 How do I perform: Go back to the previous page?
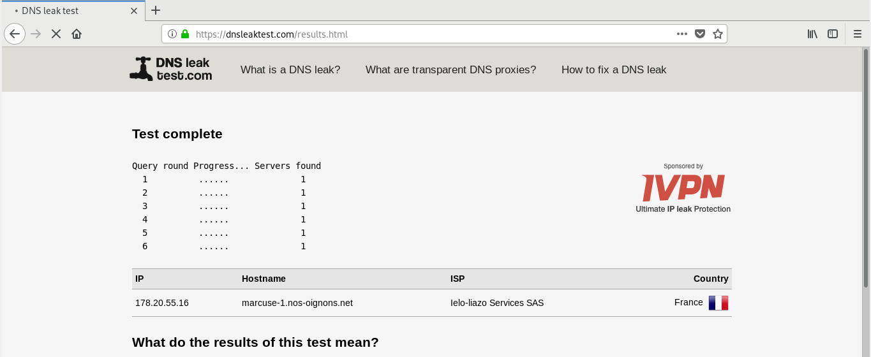(x=15, y=34)
